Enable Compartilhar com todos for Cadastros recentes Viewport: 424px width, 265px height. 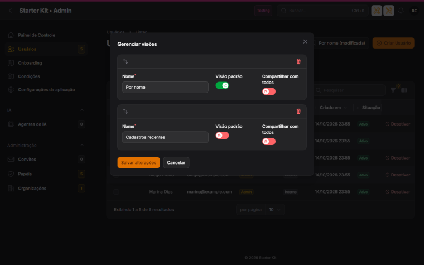click(x=269, y=141)
